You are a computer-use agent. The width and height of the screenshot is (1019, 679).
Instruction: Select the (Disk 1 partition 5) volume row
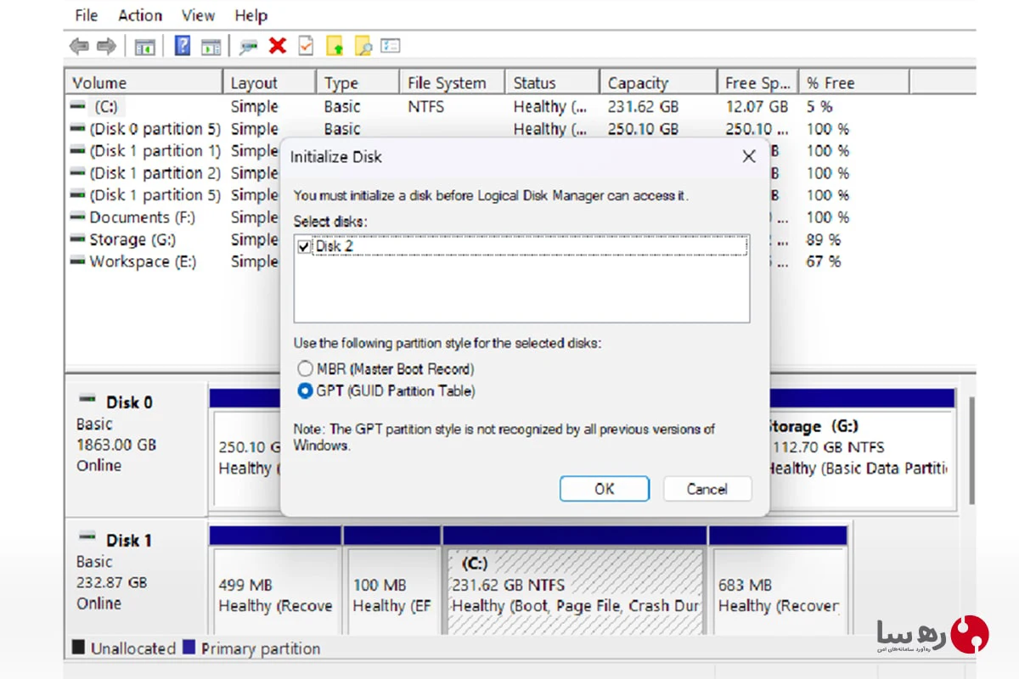(155, 195)
